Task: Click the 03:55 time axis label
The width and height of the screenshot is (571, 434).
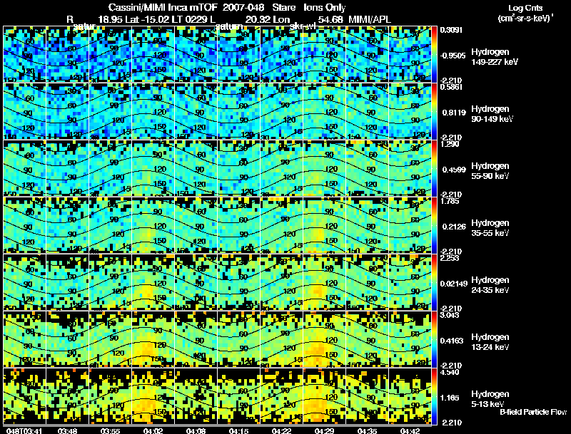Action: point(110,431)
